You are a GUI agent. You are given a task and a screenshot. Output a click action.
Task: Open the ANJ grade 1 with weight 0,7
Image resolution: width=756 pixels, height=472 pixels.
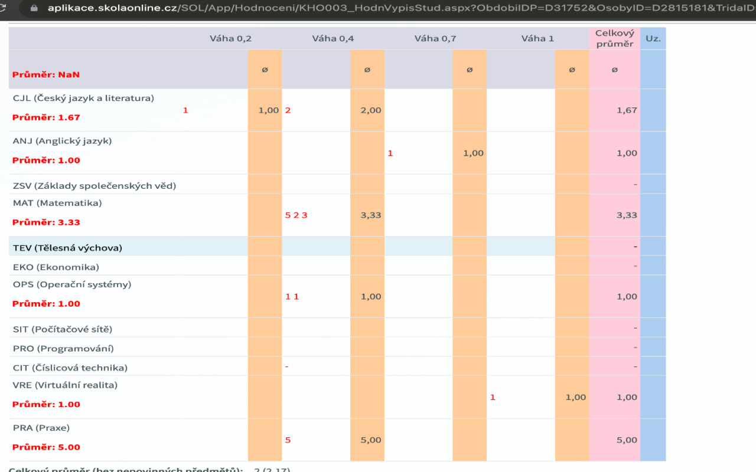[390, 153]
